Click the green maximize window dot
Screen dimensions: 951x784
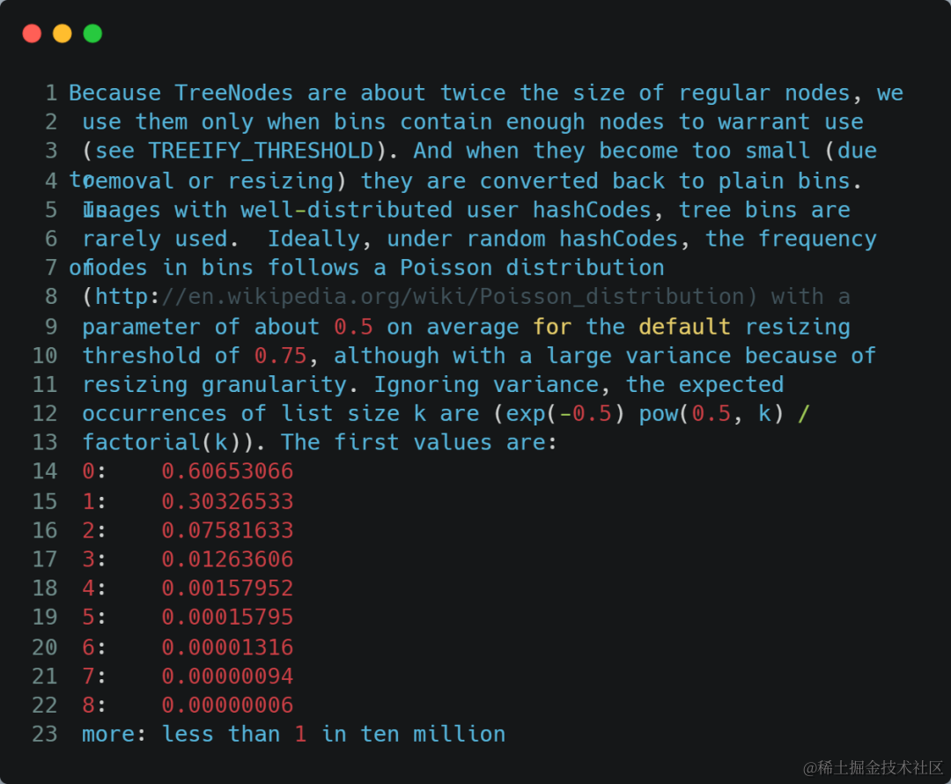click(x=92, y=33)
